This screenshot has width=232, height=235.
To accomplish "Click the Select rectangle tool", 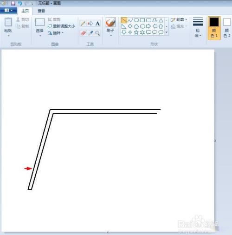I will (x=40, y=25).
